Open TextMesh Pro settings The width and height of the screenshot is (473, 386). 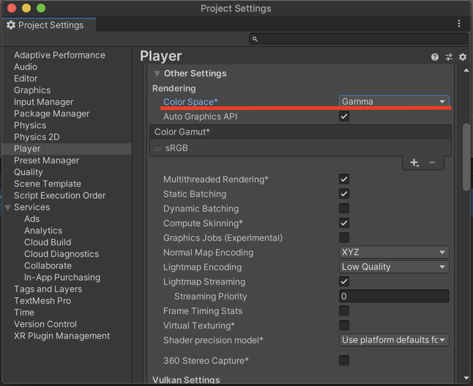(43, 301)
